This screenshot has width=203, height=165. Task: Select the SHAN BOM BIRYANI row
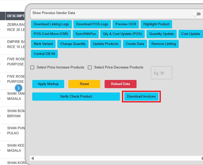click(x=12, y=115)
